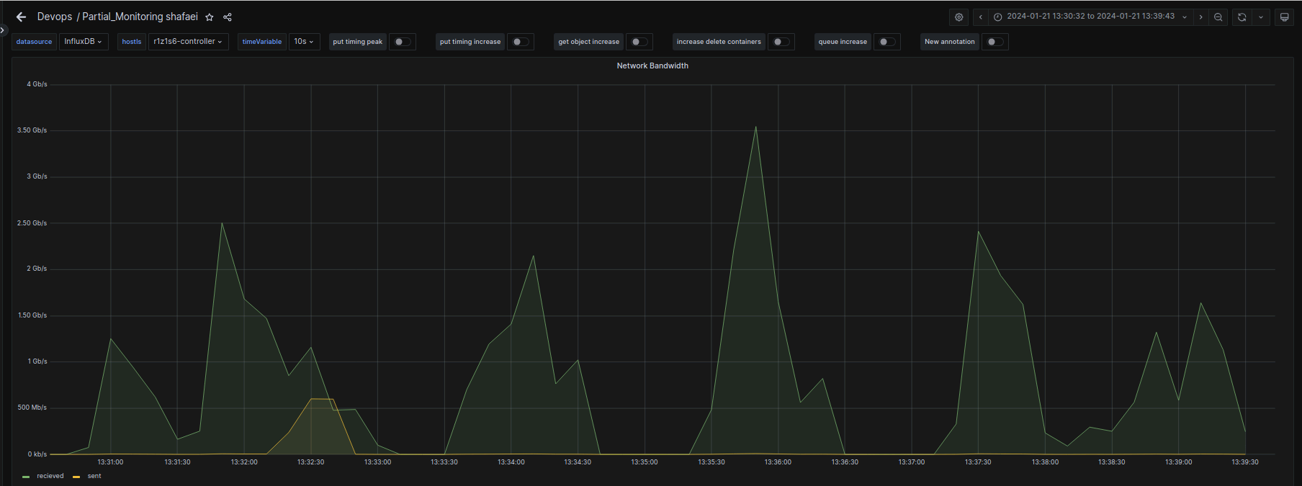This screenshot has height=486, width=1302.
Task: Open the time range picker
Action: coord(1090,17)
